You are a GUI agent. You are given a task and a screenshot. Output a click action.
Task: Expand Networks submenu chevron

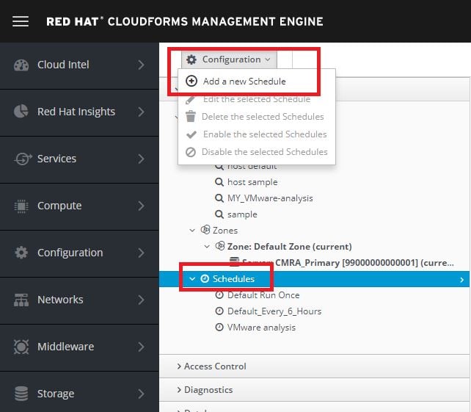click(141, 300)
